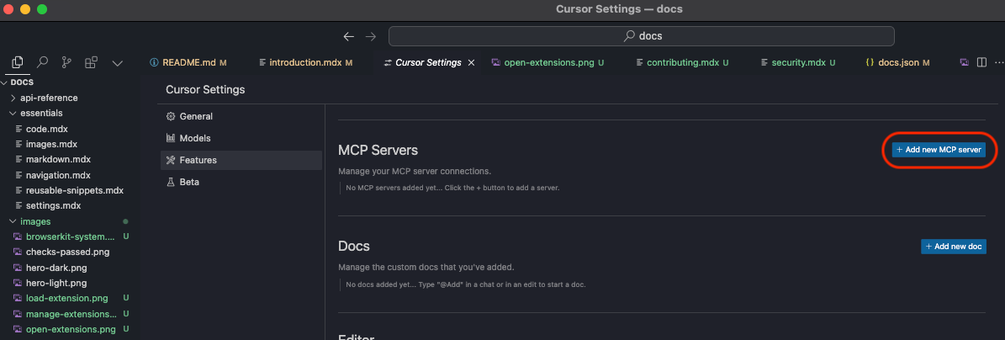
Task: Click the images folder modified dot indicator
Action: [x=125, y=221]
